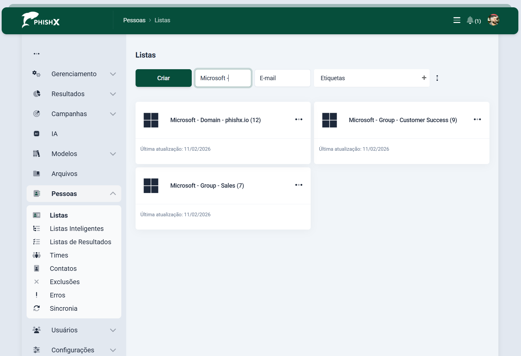The height and width of the screenshot is (356, 521).
Task: Click the Gerenciamento gears icon
Action: 37,74
